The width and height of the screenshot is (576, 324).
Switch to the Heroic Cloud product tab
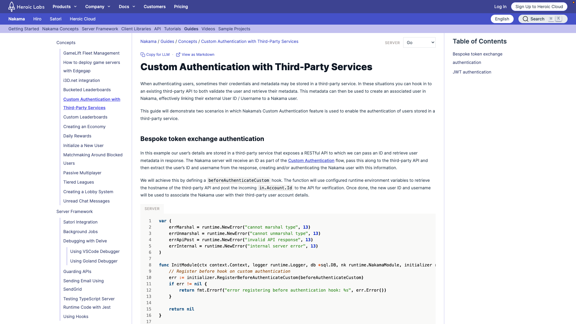point(82,19)
